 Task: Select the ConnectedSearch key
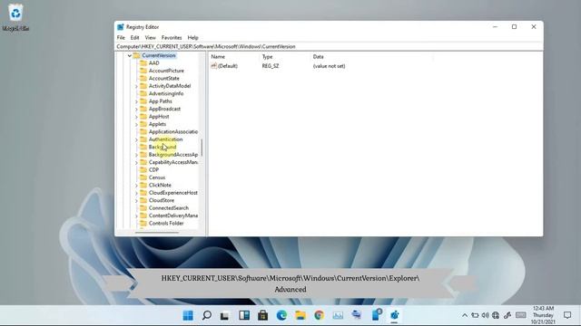[169, 207]
